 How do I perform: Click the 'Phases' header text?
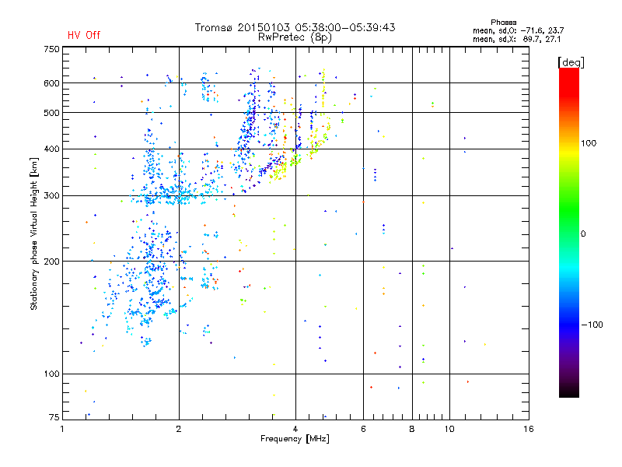point(503,23)
